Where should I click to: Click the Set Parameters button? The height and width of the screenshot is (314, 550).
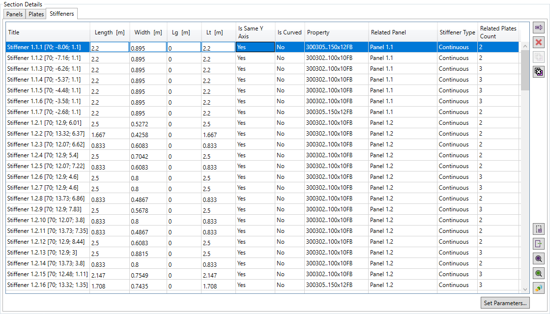coord(505,303)
